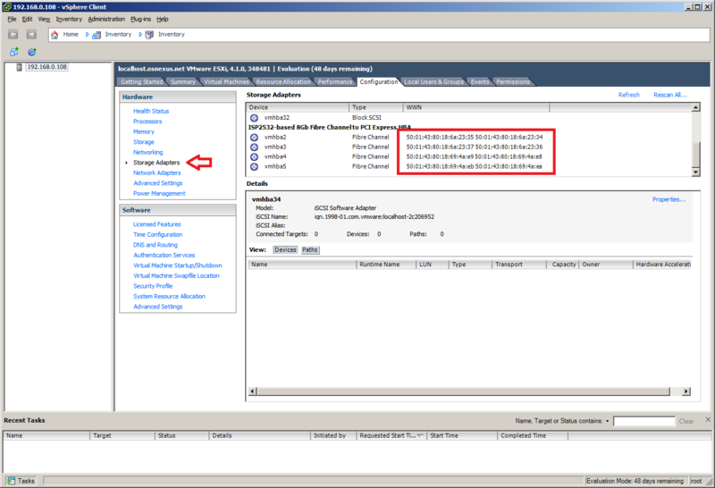This screenshot has height=488, width=715.
Task: Open the Security Profile link
Action: [x=153, y=286]
